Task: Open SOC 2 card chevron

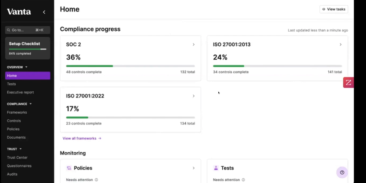Action: pyautogui.click(x=193, y=44)
